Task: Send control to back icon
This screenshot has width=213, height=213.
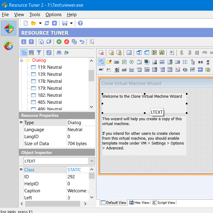Action: [x=147, y=53]
